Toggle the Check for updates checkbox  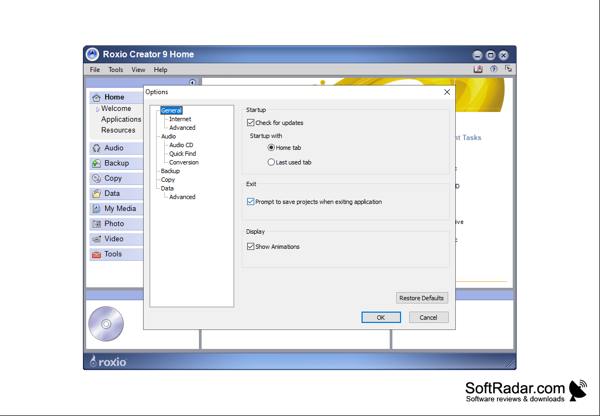tap(250, 123)
